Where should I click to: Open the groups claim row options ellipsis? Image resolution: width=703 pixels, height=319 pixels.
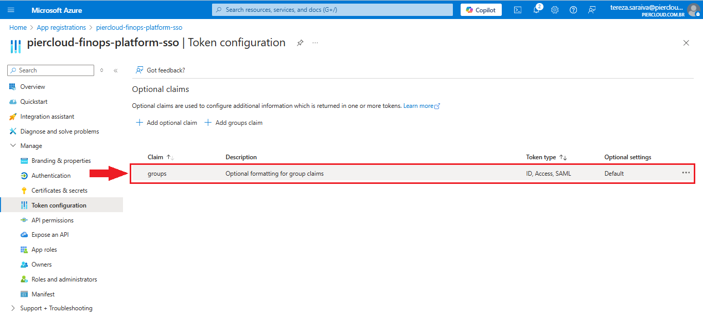686,173
